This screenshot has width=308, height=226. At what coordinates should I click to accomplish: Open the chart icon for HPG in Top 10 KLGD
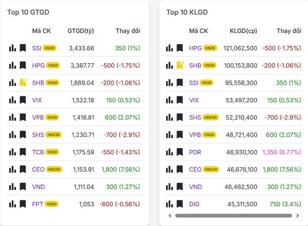(169, 48)
